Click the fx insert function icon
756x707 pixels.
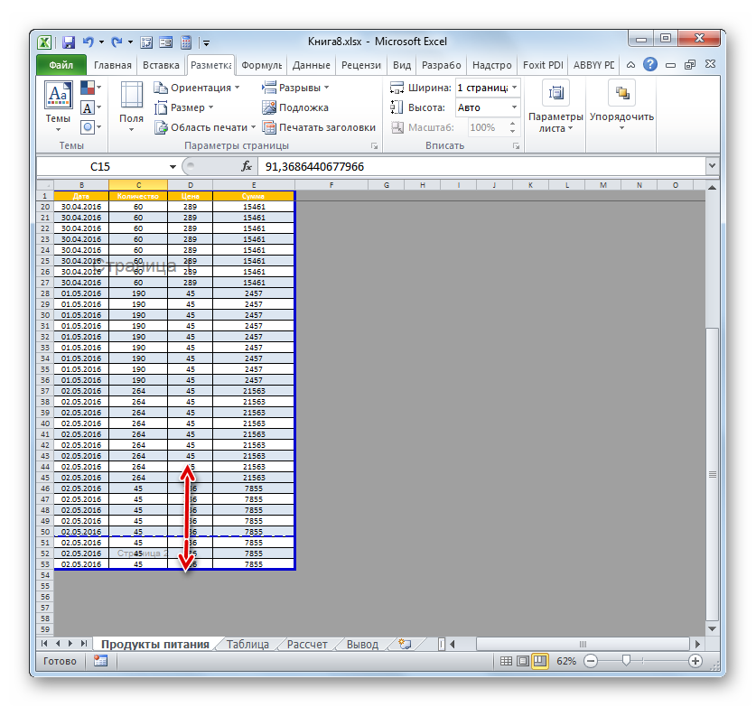(x=247, y=166)
